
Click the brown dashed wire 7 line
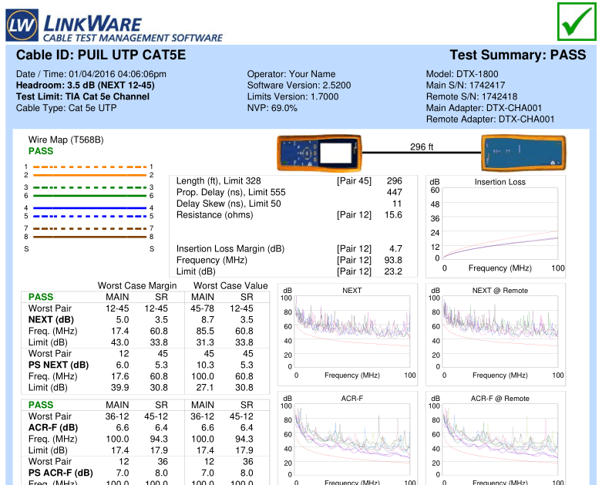pos(89,228)
